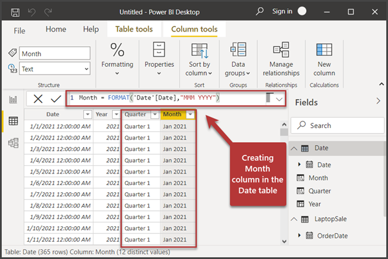Screen dimensions: 388x259
Task: Expand the formula bar chevron
Action: click(279, 100)
